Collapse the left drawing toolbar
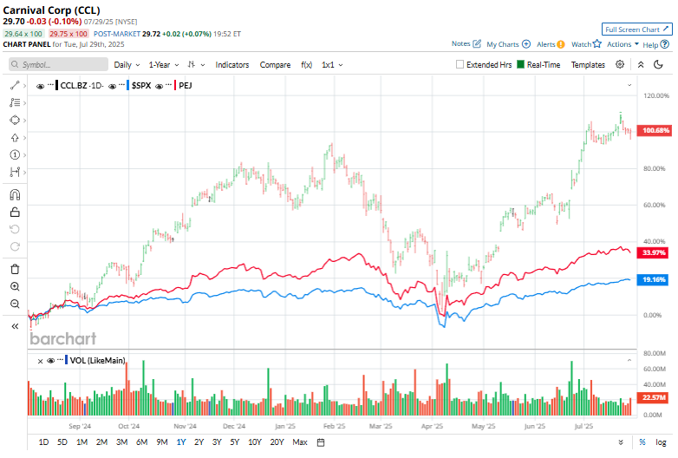Screen dimensions: 678x458 pyautogui.click(x=15, y=326)
